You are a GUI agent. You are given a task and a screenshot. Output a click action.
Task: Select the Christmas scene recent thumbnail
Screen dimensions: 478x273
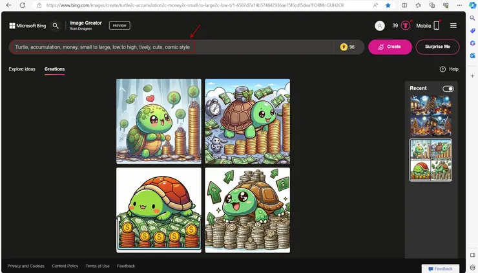tap(431, 116)
